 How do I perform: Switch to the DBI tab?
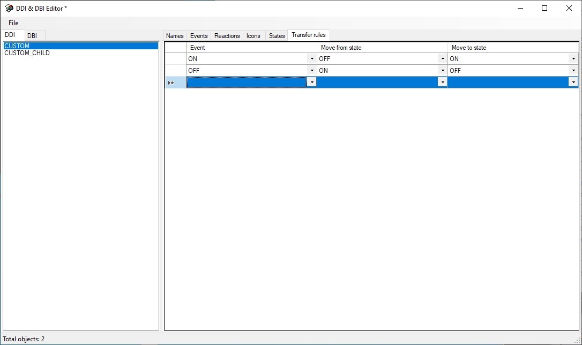[x=32, y=36]
